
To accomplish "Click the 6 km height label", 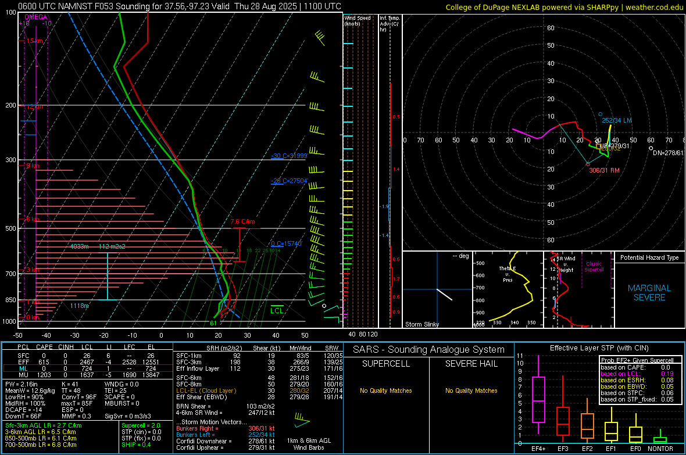I will (x=33, y=219).
